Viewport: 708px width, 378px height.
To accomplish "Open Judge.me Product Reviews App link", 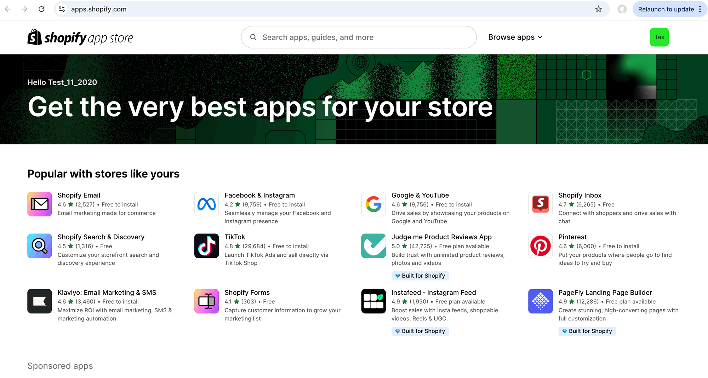I will [441, 237].
